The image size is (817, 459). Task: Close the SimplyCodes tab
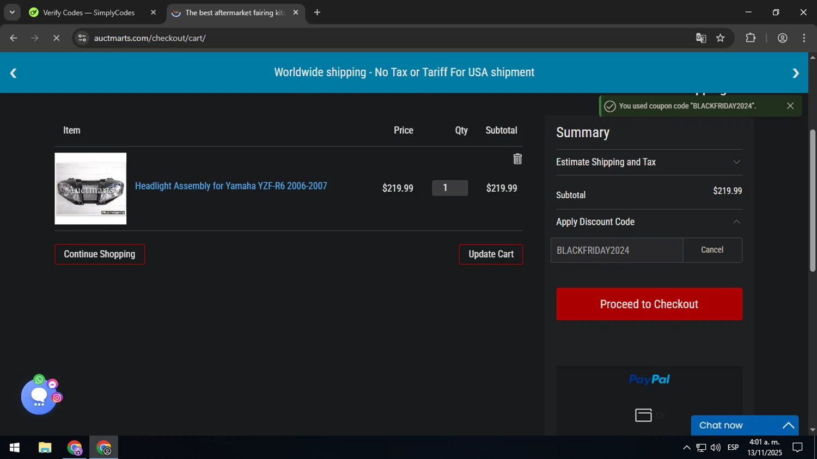pos(153,13)
